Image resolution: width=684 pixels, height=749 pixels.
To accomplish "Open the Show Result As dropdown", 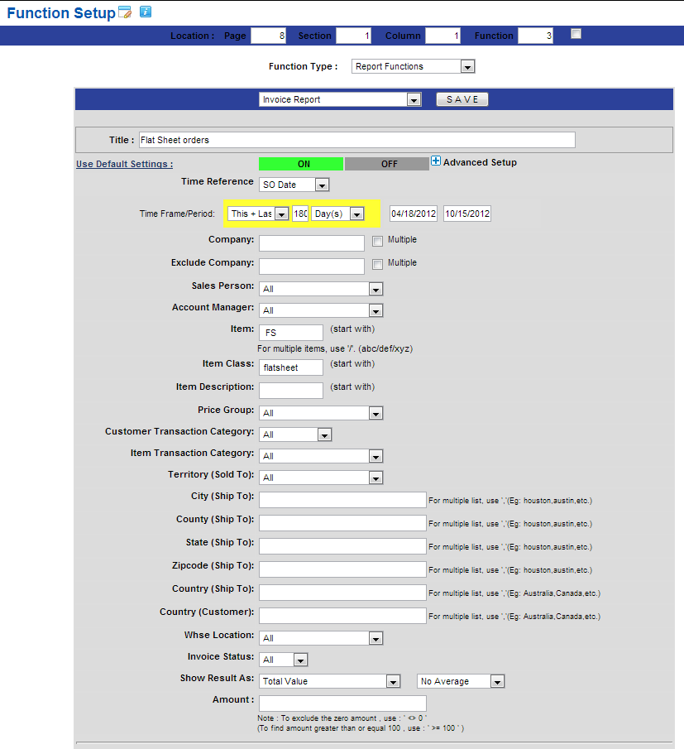I will (329, 681).
